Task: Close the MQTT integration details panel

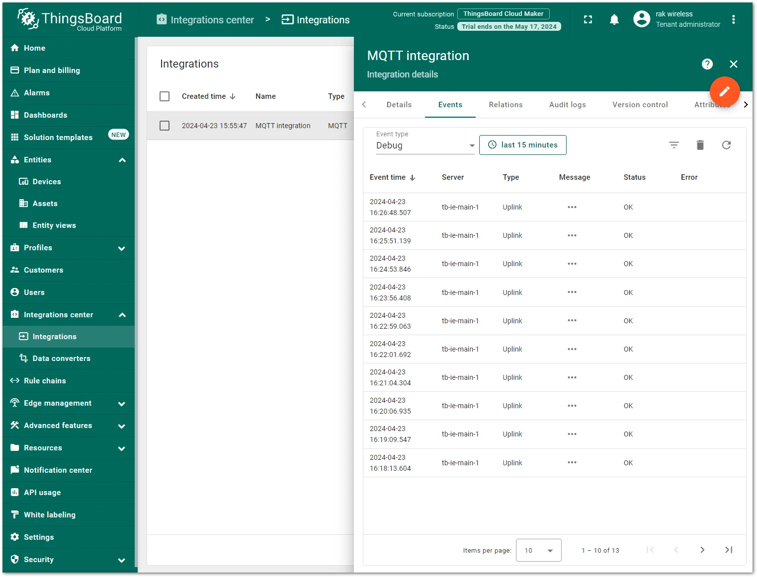Action: coord(734,64)
